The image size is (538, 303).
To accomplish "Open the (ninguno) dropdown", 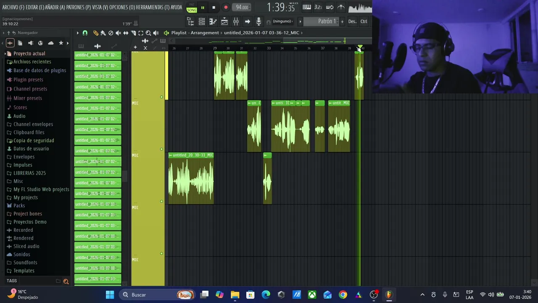I will click(282, 21).
